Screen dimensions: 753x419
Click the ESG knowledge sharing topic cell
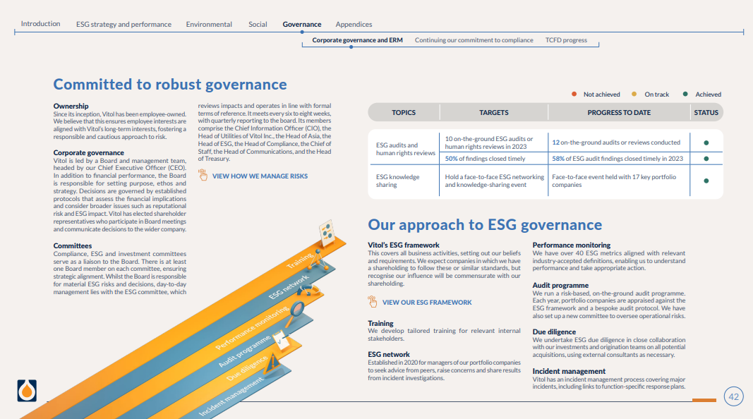pyautogui.click(x=397, y=181)
